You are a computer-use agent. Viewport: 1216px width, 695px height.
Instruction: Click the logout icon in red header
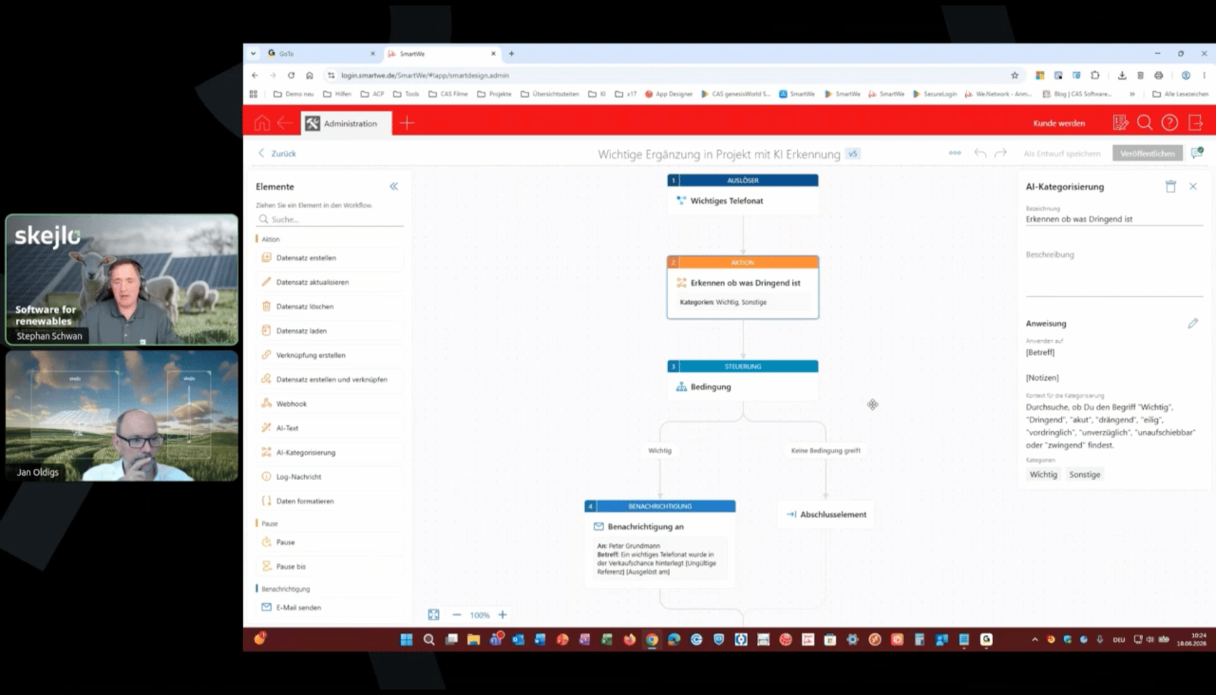[x=1195, y=122]
